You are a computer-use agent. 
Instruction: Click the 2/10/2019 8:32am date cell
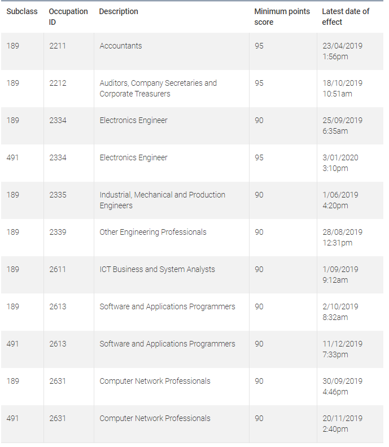340,312
